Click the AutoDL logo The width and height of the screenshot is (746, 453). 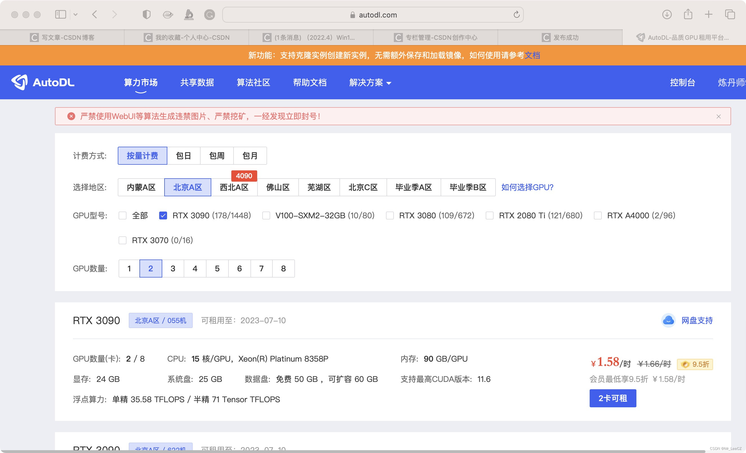pos(43,82)
